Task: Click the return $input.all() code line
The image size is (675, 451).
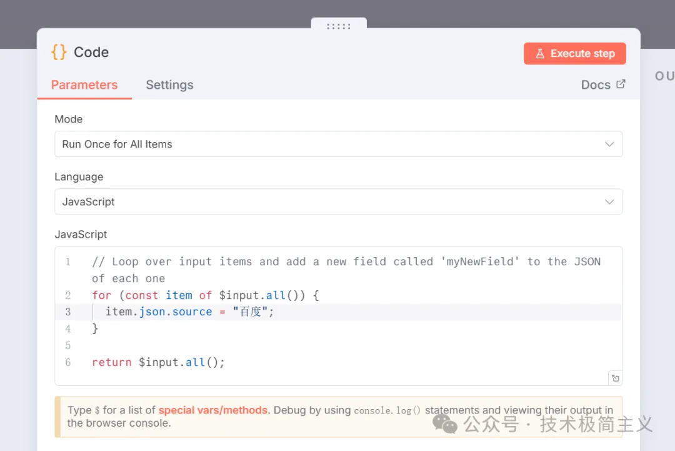Action: 158,362
